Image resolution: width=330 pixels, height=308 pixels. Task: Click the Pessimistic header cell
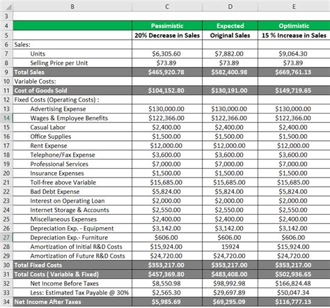pos(167,26)
